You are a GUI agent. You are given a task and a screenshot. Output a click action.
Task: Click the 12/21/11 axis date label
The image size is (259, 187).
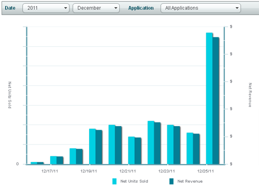(127, 171)
